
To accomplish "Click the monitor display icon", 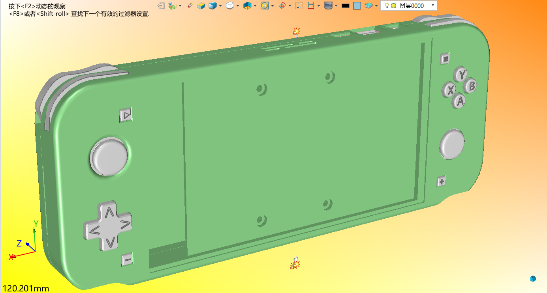I will click(x=328, y=6).
